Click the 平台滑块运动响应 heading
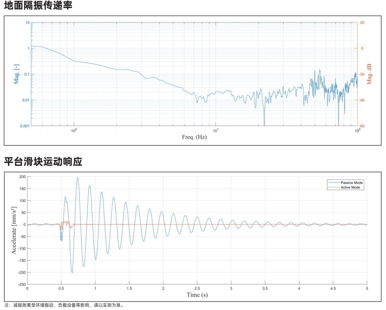 (43, 162)
